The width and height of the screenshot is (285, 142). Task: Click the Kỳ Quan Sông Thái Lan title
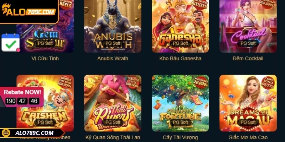coord(113,137)
